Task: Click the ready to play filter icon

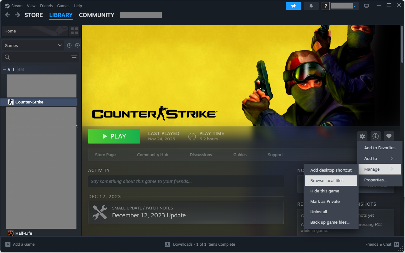Action: click(77, 45)
